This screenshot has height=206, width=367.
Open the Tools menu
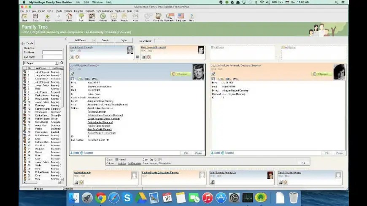pyautogui.click(x=130, y=11)
